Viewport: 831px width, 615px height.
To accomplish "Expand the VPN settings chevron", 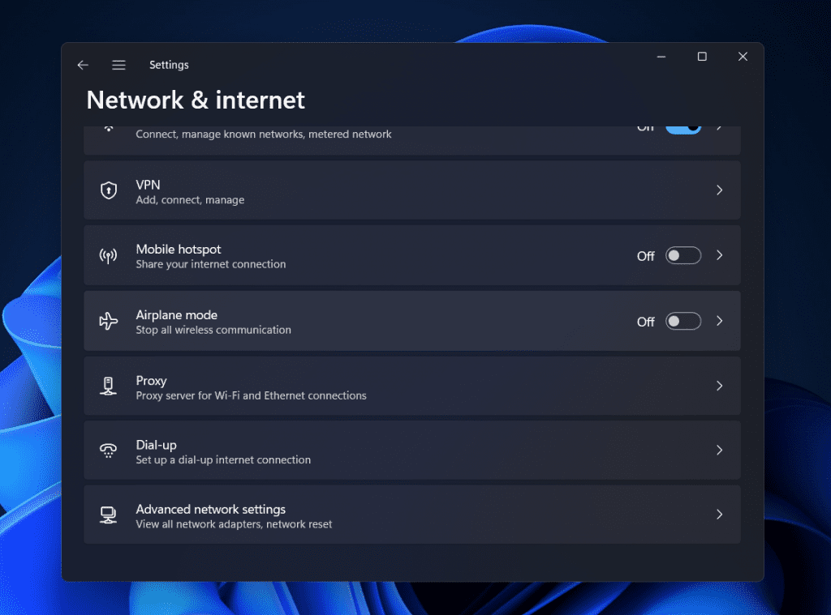I will pos(719,190).
